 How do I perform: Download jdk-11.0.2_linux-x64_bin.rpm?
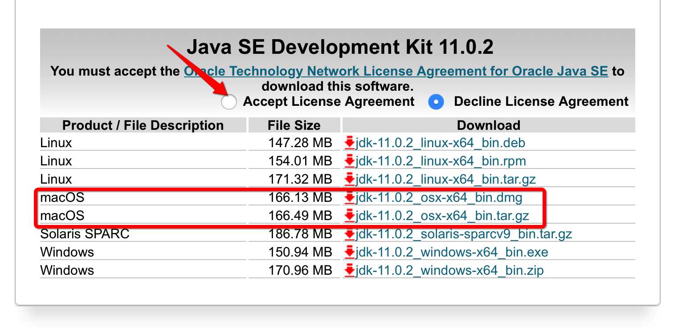tap(441, 160)
